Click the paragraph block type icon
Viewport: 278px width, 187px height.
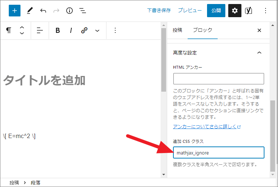click(9, 30)
